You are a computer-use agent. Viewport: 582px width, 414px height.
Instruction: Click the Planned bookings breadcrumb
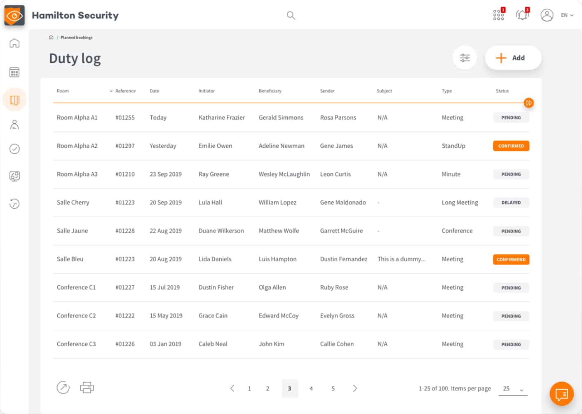pos(77,38)
